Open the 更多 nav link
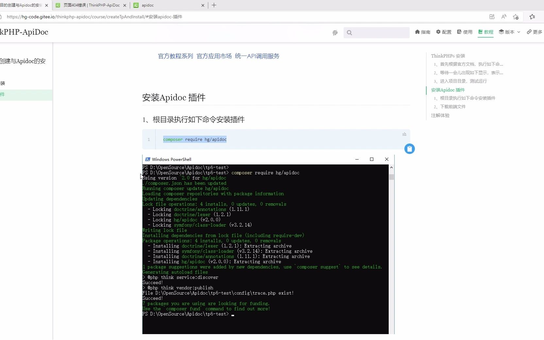This screenshot has height=340, width=544. tap(535, 32)
